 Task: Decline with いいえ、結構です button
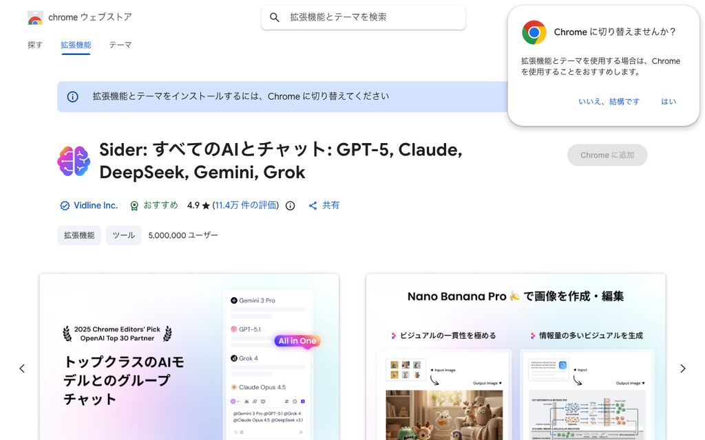tap(609, 102)
